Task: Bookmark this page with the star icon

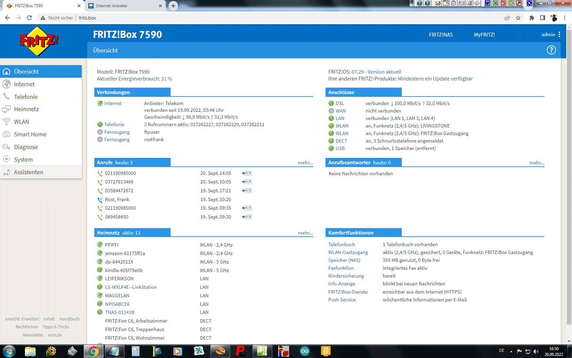Action: (x=518, y=18)
